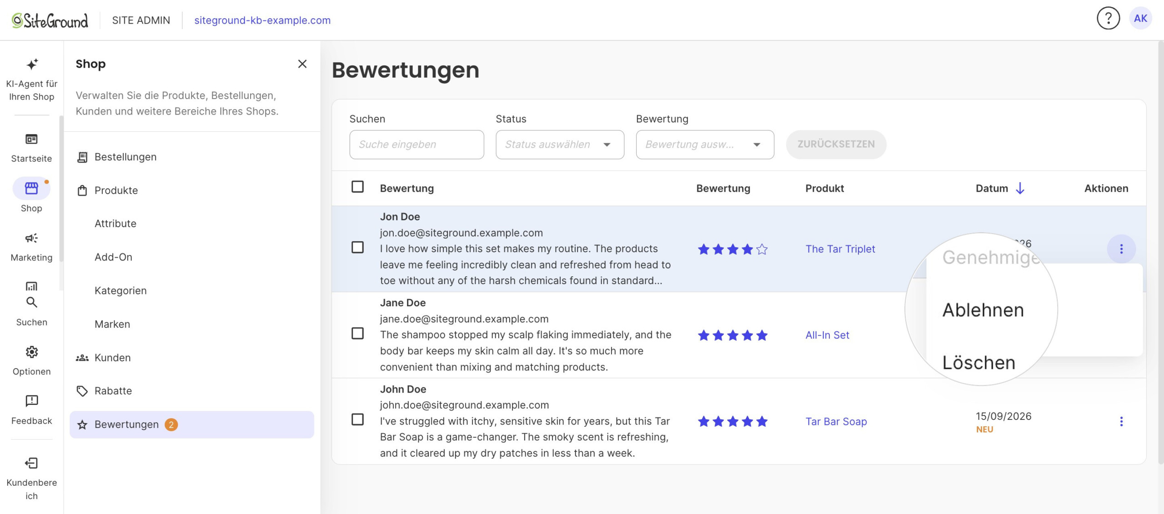Click the Suchen magnifier icon
The height and width of the screenshot is (514, 1164).
(31, 302)
